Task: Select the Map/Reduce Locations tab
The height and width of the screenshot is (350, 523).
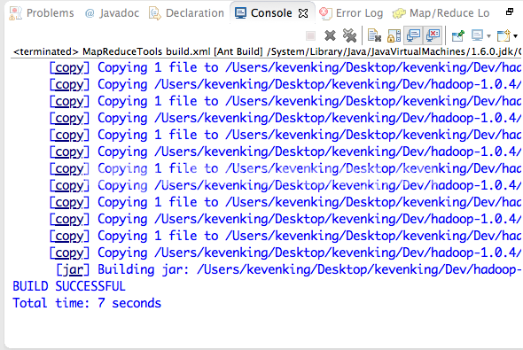Action: [441, 13]
